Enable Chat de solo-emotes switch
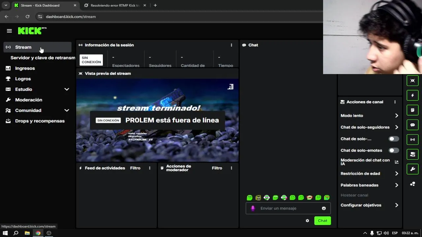 [x=394, y=150]
